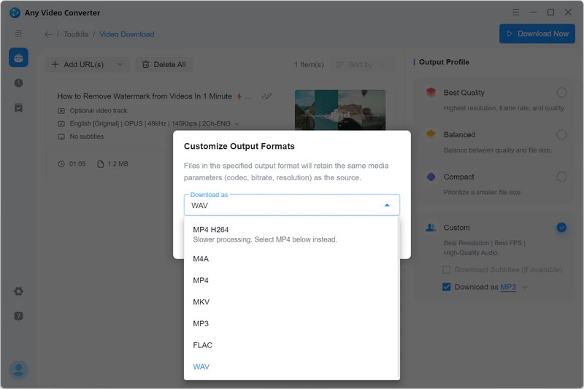Click the edit title pencil icon
This screenshot has width=584, height=389.
pos(267,96)
